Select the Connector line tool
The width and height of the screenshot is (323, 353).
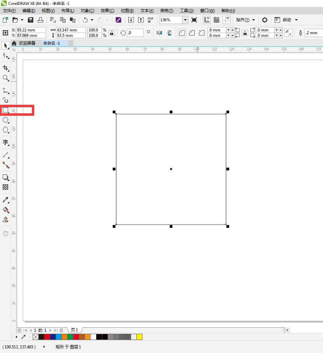pos(6,165)
